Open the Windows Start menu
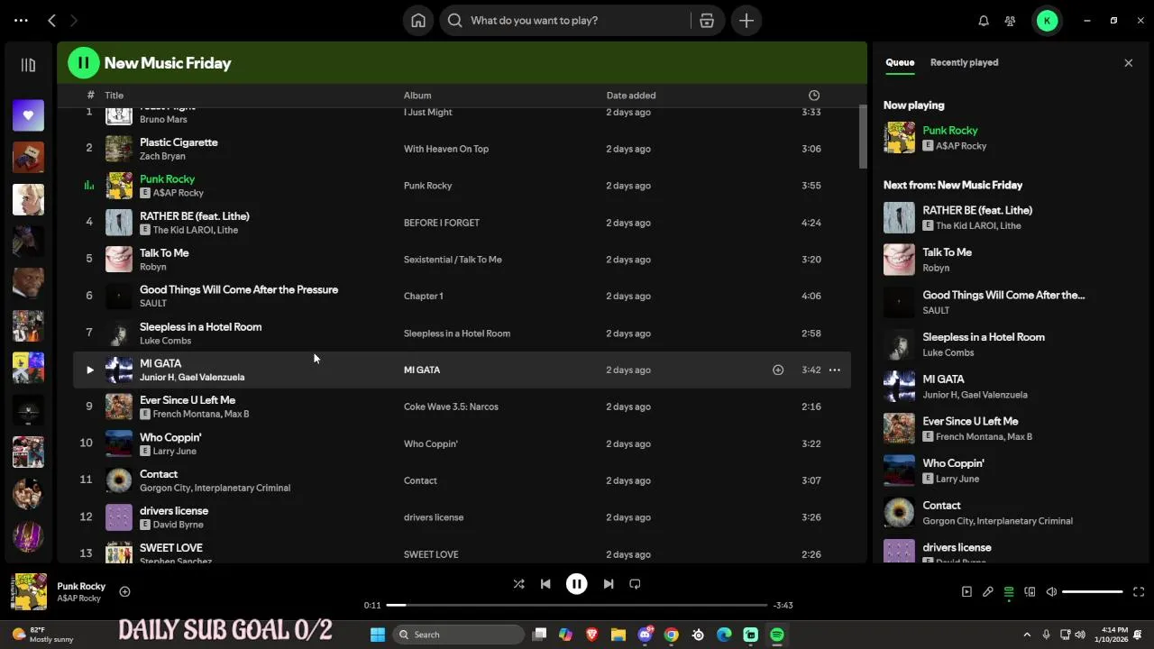 pyautogui.click(x=378, y=635)
